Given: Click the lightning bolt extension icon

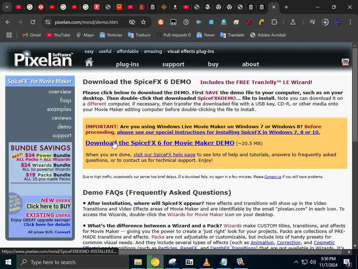Looking at the screenshot, I should [x=186, y=22].
